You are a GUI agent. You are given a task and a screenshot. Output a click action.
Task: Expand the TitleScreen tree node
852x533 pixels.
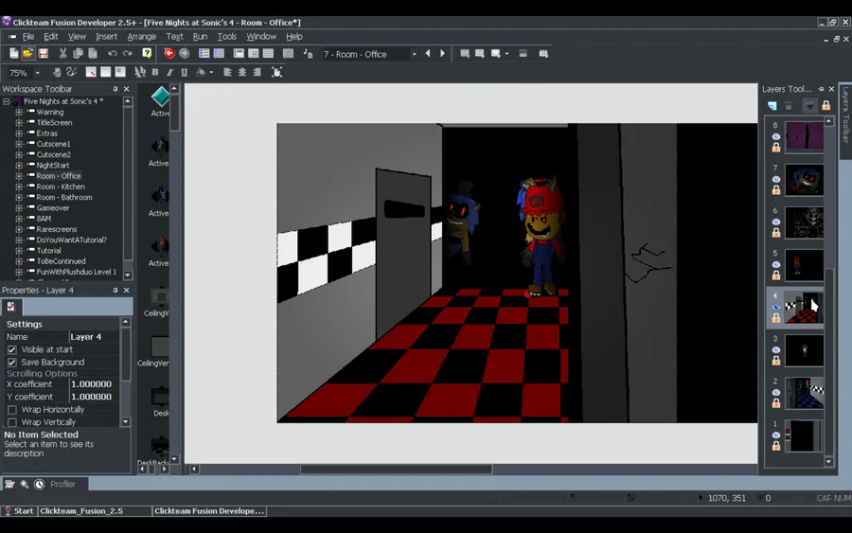(19, 123)
